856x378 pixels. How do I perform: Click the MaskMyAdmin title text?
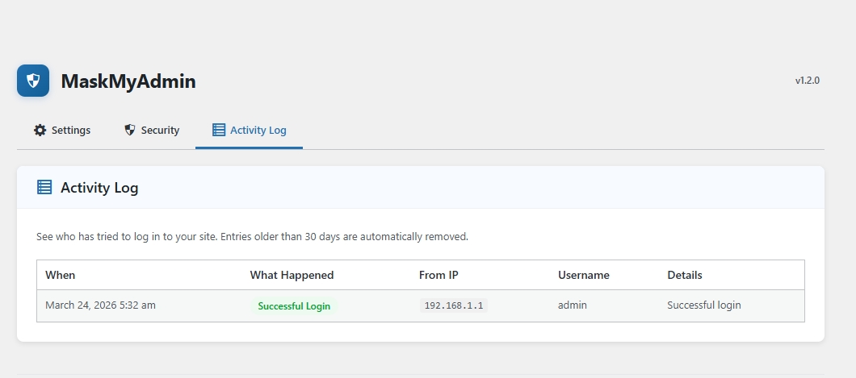(x=128, y=81)
